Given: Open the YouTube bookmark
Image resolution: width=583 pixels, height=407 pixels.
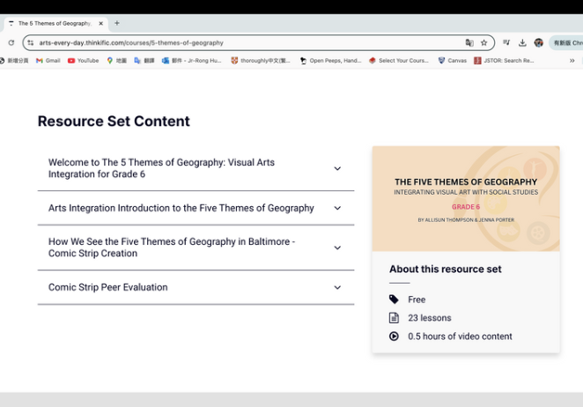Looking at the screenshot, I should pos(83,61).
